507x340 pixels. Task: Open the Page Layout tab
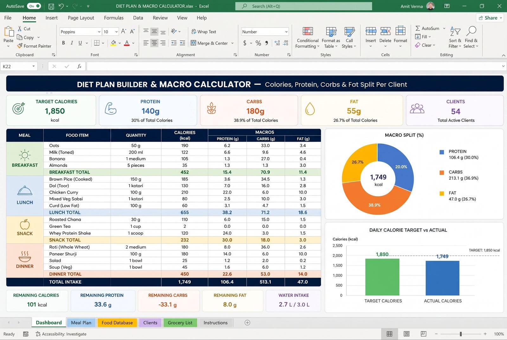[81, 18]
